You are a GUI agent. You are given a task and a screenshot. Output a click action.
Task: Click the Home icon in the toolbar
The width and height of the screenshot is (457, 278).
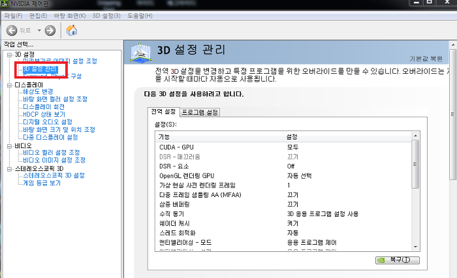(x=71, y=30)
